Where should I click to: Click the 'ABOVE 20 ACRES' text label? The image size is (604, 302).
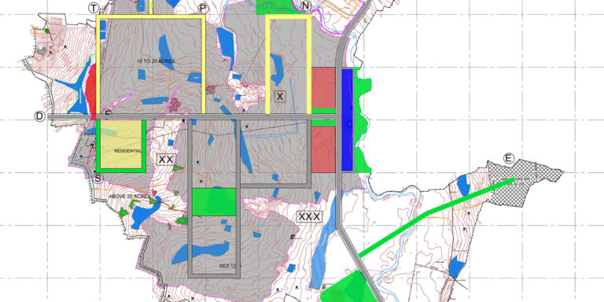coord(130,196)
